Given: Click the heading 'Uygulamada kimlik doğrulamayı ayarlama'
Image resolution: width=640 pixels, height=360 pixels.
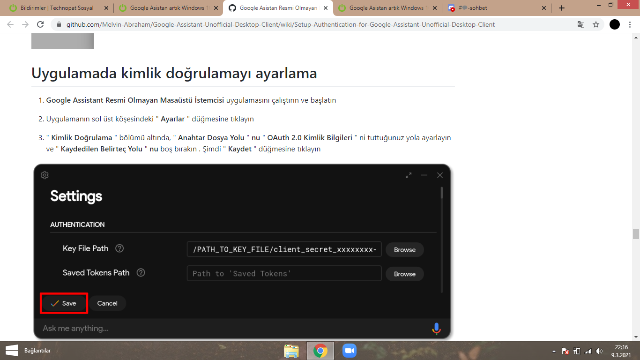Looking at the screenshot, I should [174, 73].
